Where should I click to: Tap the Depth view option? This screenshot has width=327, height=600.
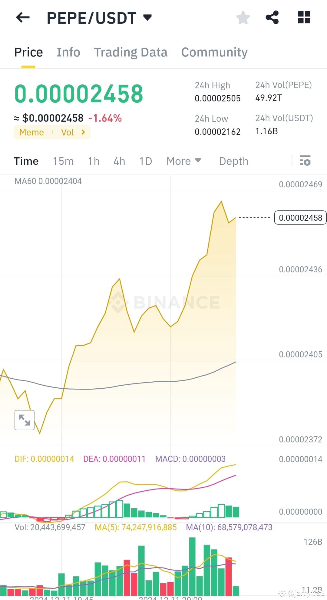(233, 161)
